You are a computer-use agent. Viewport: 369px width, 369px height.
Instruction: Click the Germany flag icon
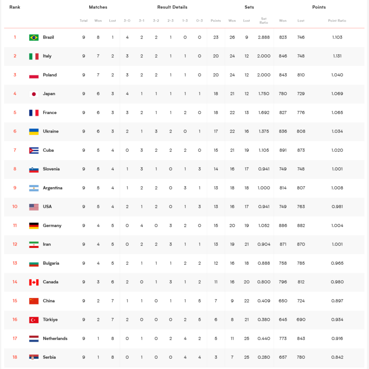coord(34,226)
